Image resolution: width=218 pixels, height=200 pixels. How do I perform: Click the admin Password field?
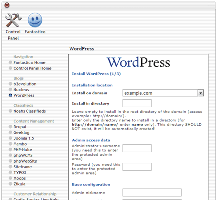[x=137, y=167]
